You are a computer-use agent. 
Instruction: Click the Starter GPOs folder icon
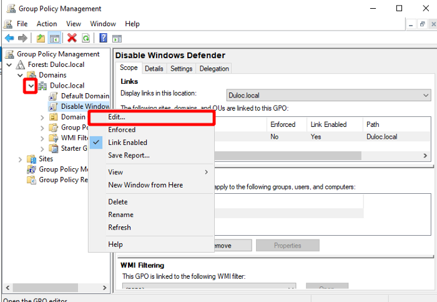53,148
